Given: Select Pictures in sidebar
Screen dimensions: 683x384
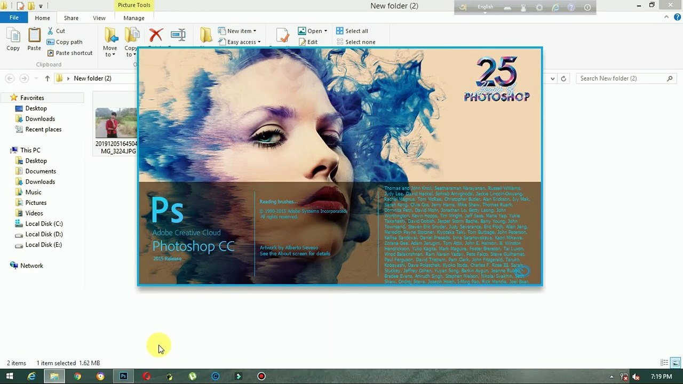Looking at the screenshot, I should click(36, 203).
